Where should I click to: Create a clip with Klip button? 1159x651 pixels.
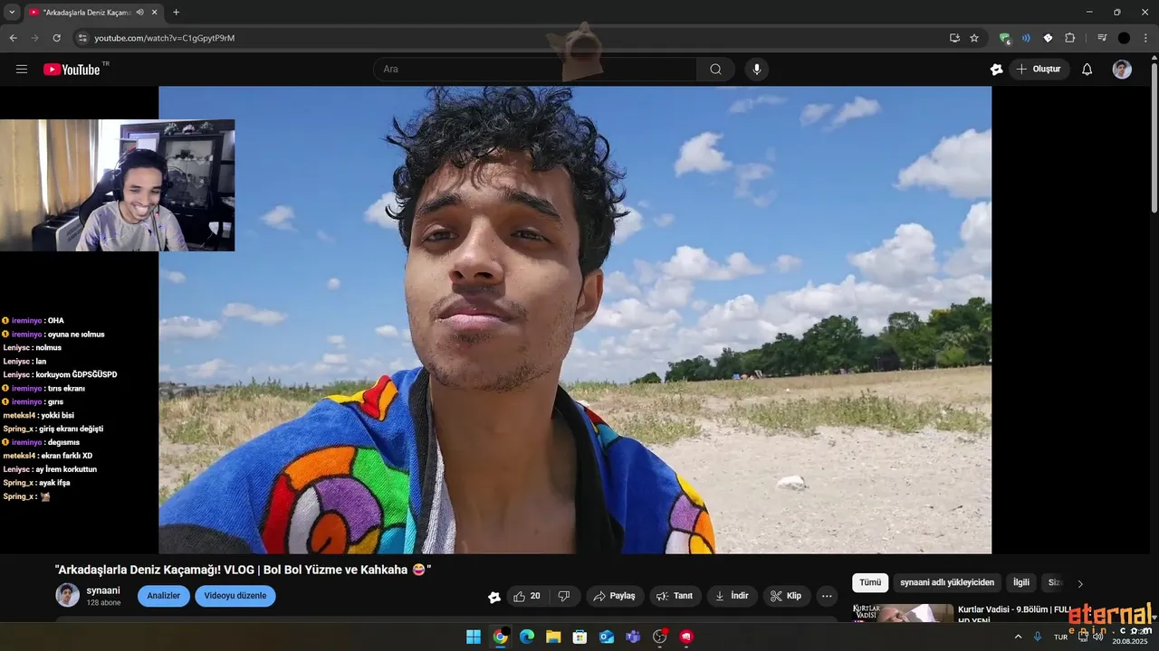[x=786, y=596]
